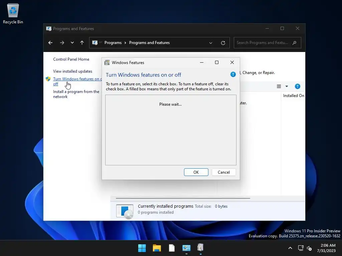The image size is (342, 256).
Task: Open View installed updates link
Action: [x=72, y=71]
